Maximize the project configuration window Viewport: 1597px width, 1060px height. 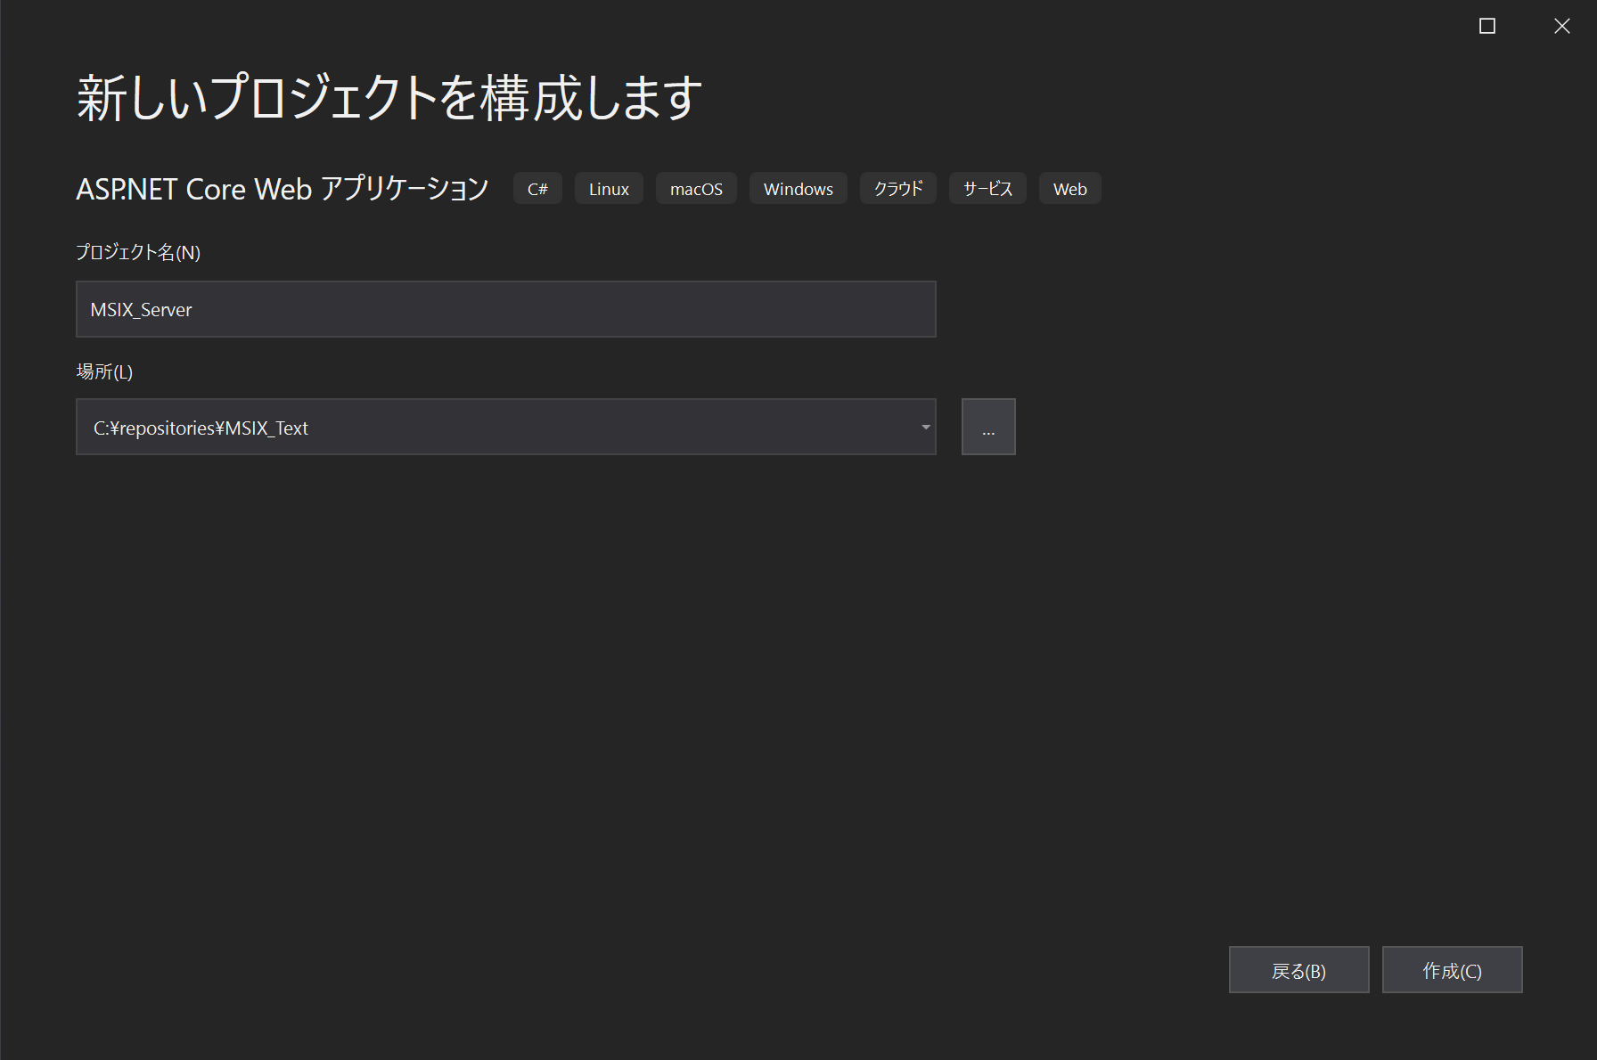point(1486,26)
